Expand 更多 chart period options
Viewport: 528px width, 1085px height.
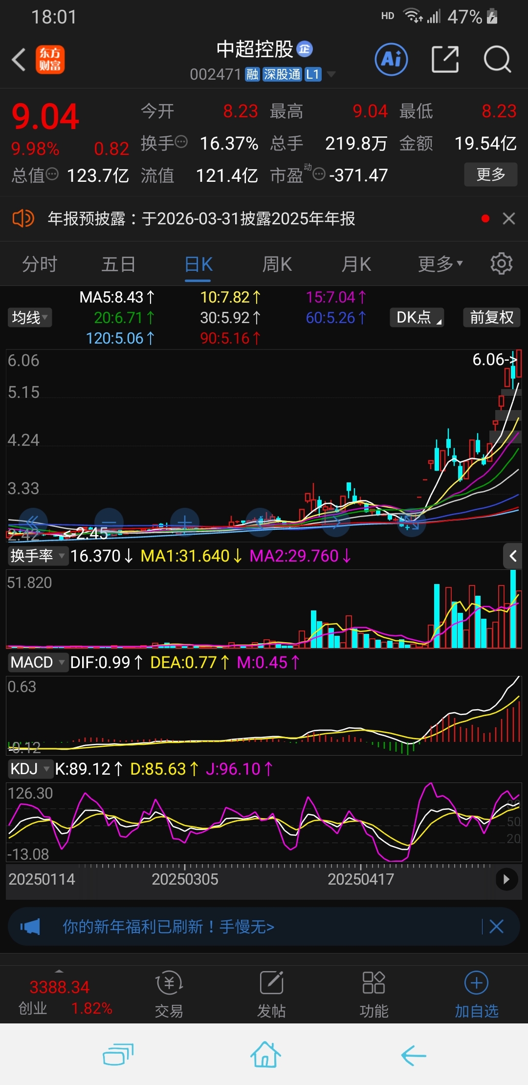click(440, 264)
